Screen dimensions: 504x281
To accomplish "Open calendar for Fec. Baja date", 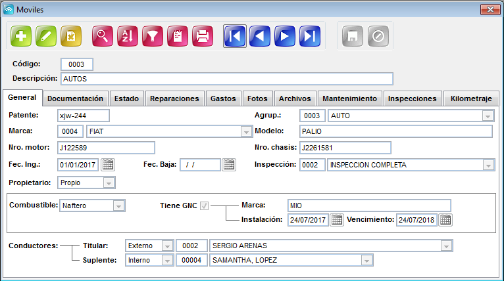I will (x=229, y=165).
